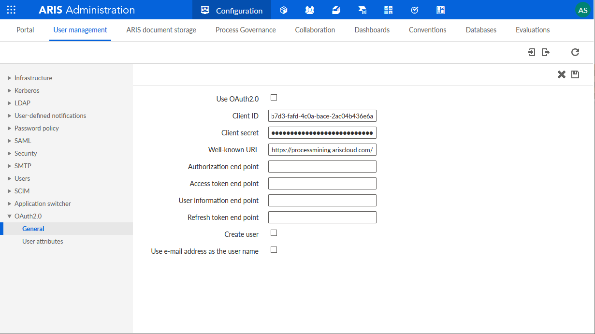Screen dimensions: 595x334
Task: Click the ARIS Administration title
Action: coord(87,10)
